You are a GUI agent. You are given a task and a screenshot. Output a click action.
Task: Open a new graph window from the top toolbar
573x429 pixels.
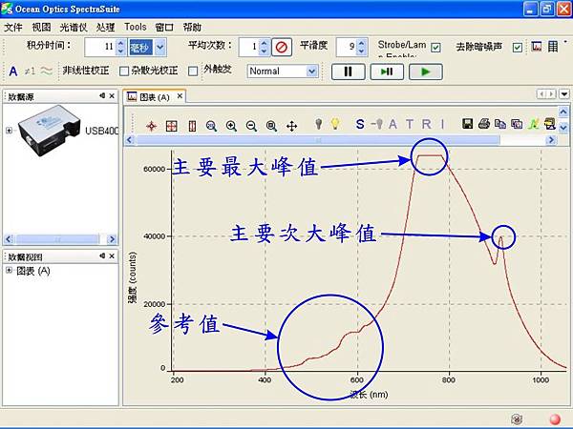click(537, 47)
